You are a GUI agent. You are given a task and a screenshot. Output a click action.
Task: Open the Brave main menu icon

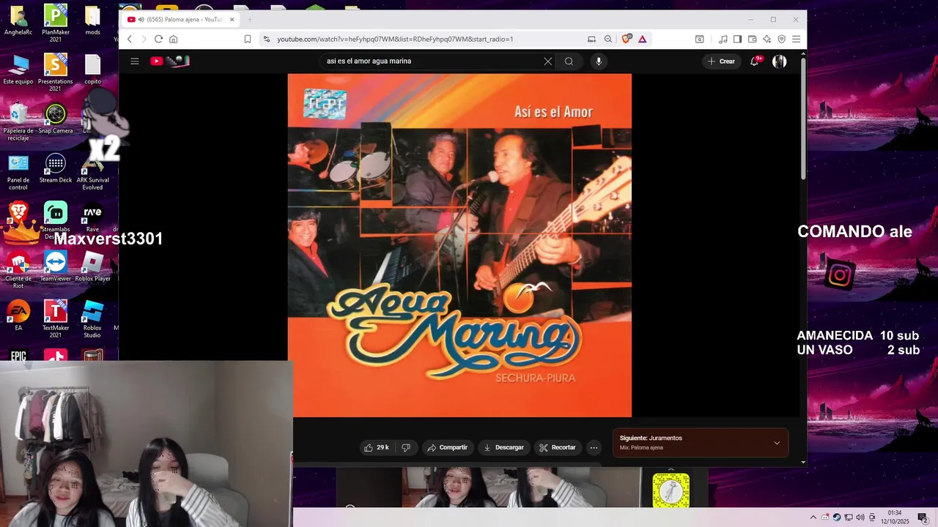pyautogui.click(x=797, y=39)
